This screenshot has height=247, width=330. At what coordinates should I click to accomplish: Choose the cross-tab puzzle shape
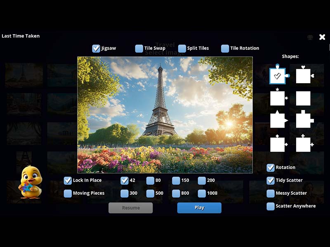(304, 143)
